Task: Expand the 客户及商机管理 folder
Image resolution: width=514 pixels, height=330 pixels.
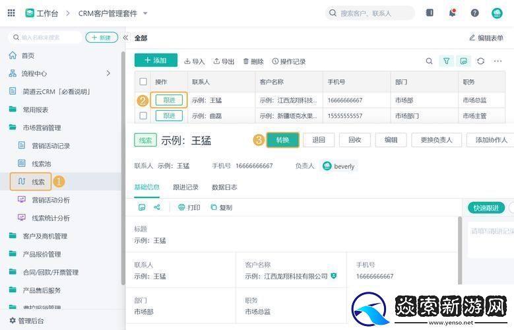Action: click(x=45, y=236)
